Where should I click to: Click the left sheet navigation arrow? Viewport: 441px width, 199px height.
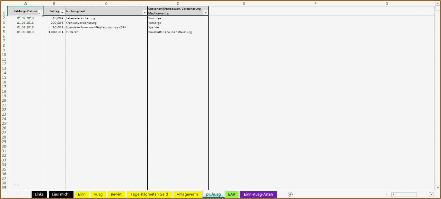(x=9, y=194)
